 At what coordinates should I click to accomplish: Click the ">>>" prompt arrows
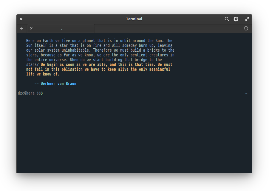click(40, 93)
